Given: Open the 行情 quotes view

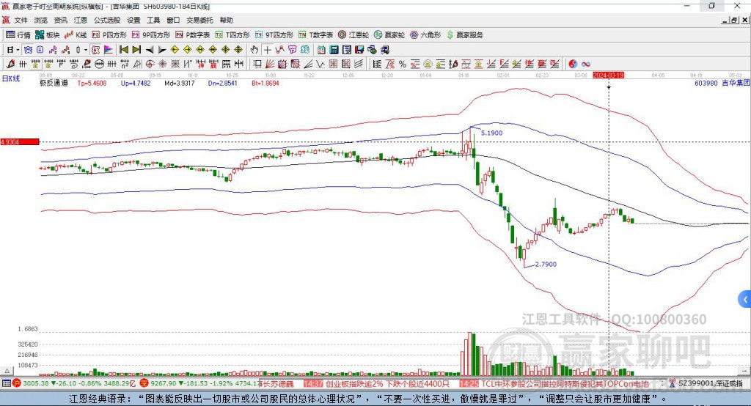Looking at the screenshot, I should click(18, 35).
